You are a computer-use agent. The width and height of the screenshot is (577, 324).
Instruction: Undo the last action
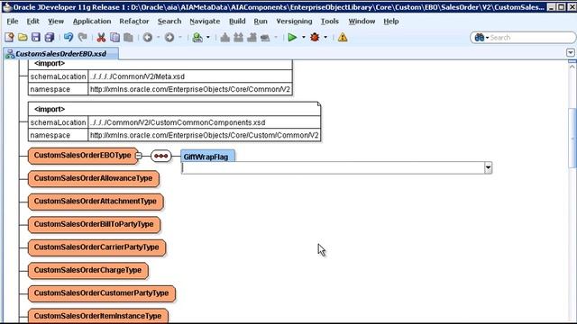[69, 37]
